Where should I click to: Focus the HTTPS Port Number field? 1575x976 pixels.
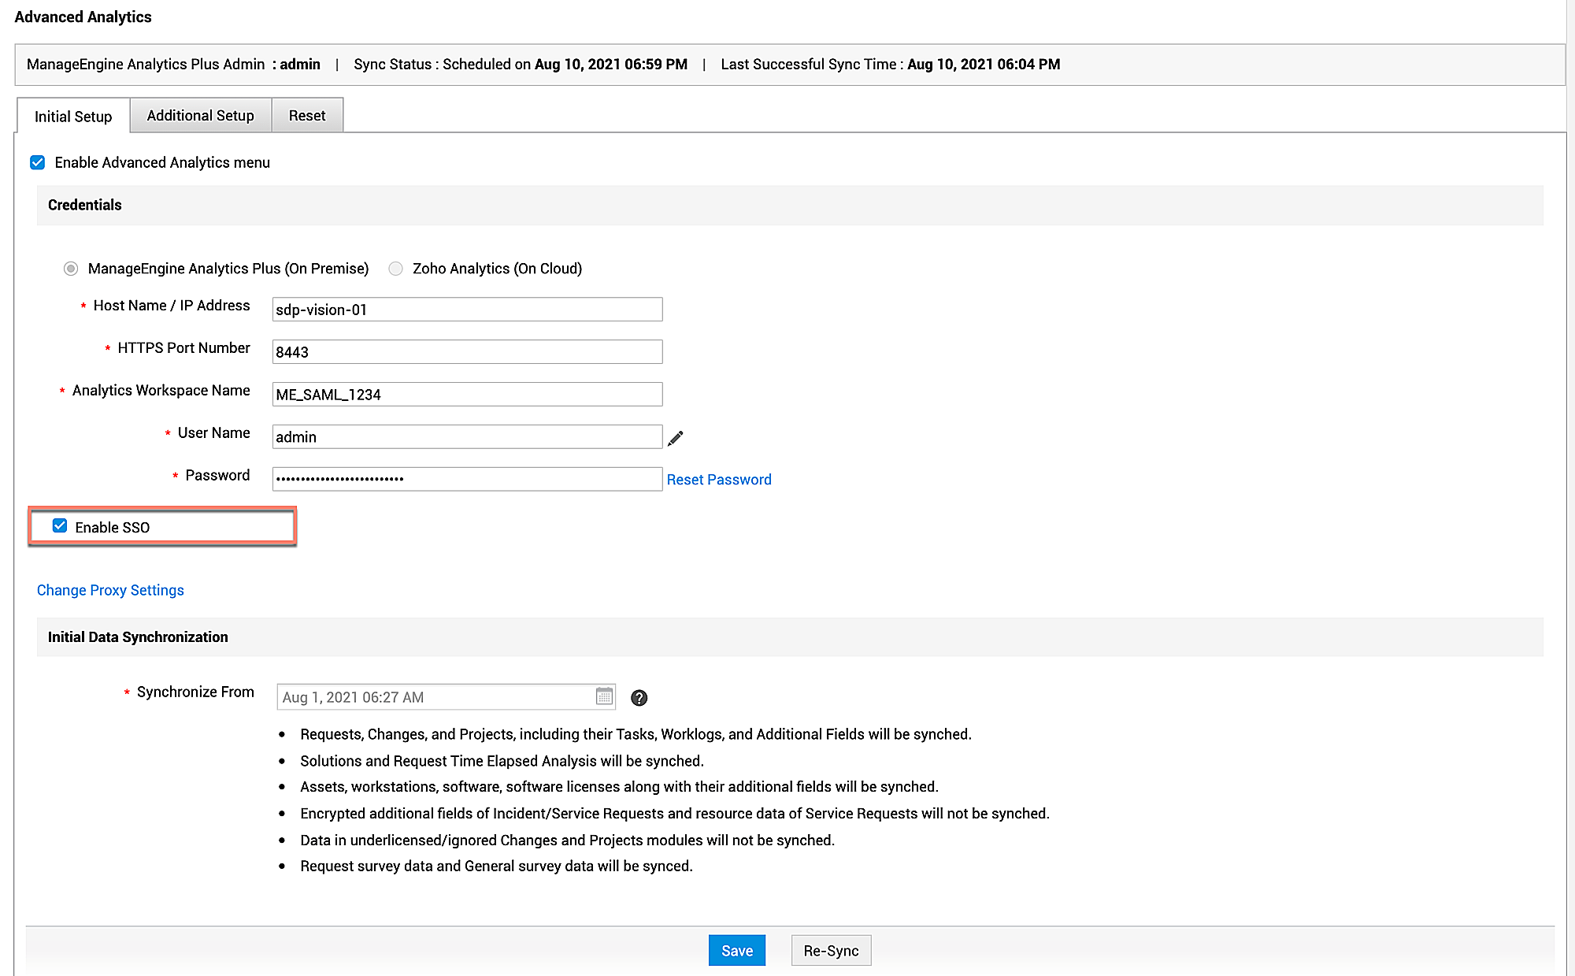tap(467, 352)
